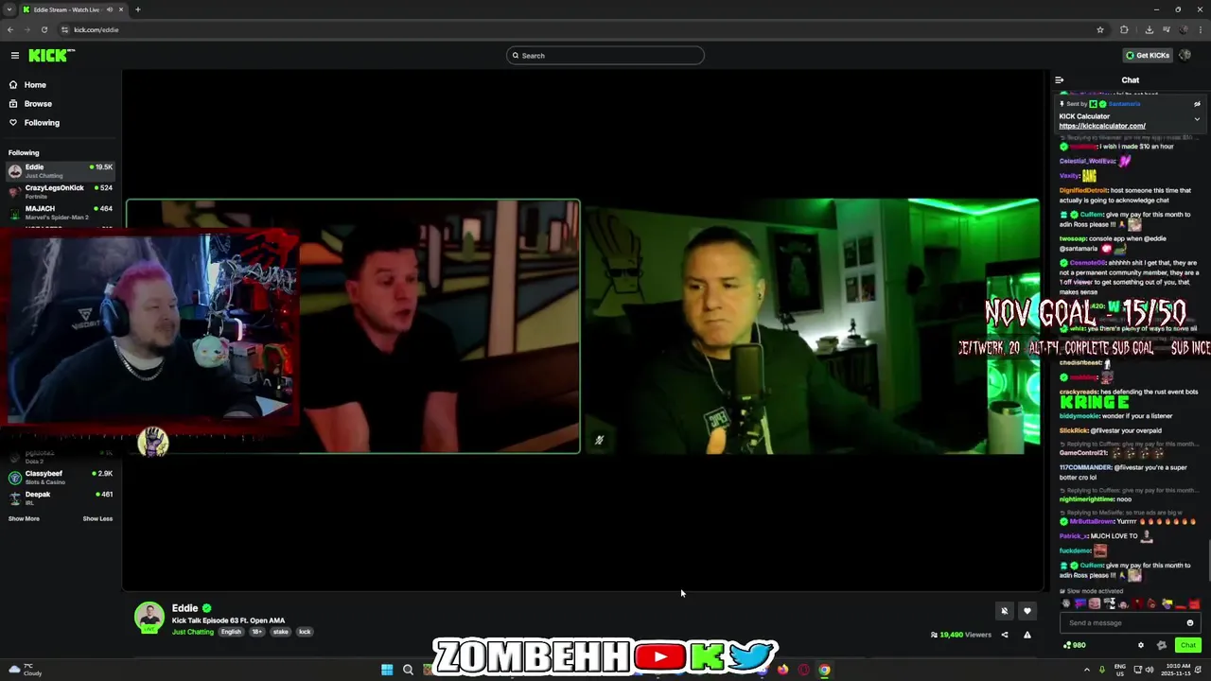Click the English tag
The image size is (1211, 681).
232,632
